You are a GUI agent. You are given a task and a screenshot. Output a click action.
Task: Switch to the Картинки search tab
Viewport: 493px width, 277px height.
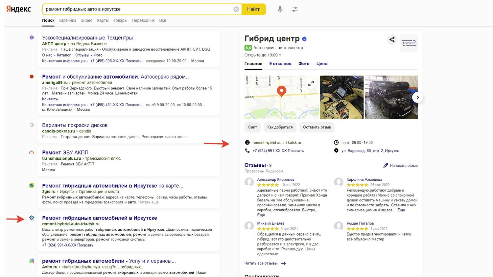67,20
